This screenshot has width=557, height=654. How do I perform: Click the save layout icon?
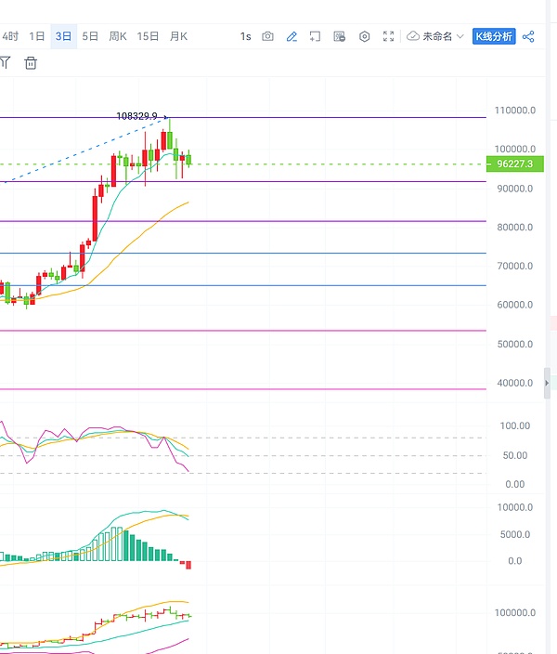pyautogui.click(x=339, y=36)
